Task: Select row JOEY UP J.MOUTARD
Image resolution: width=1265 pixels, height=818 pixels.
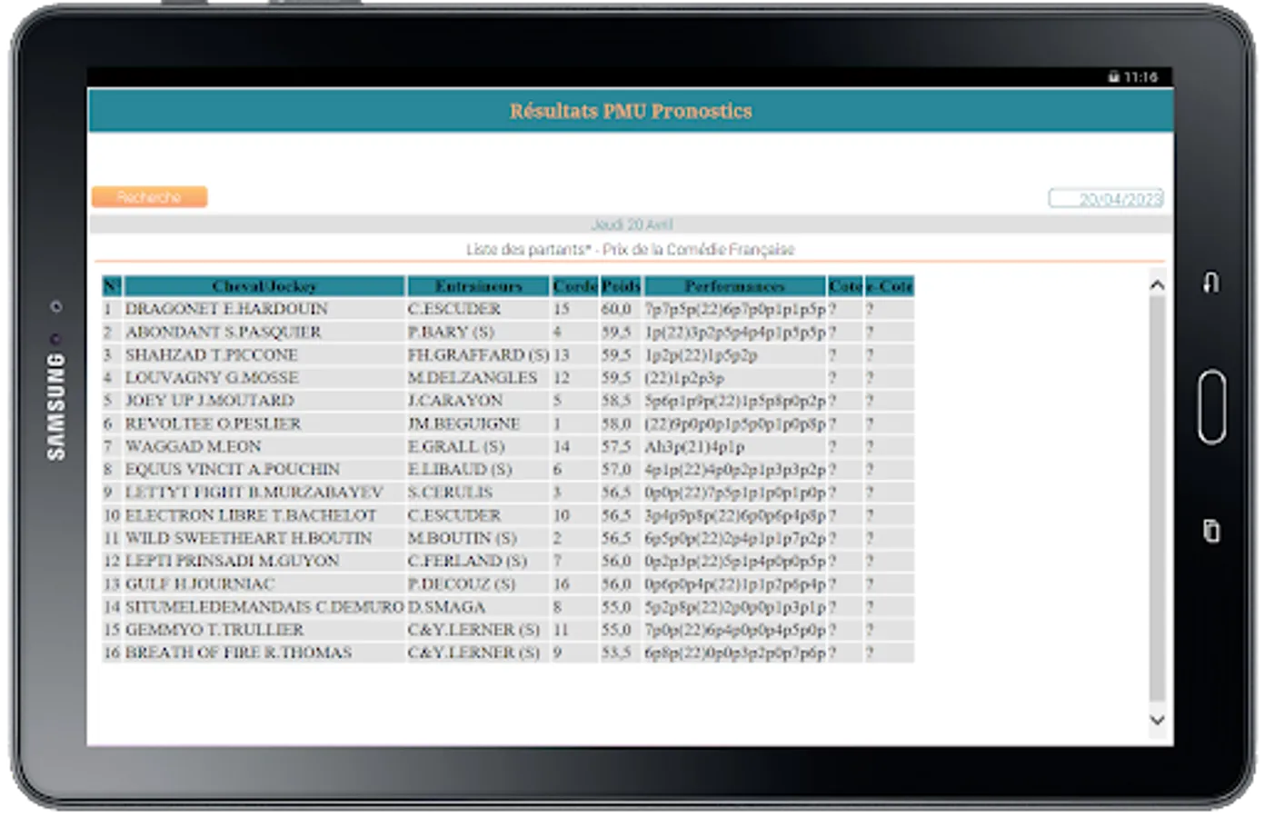Action: pos(508,400)
